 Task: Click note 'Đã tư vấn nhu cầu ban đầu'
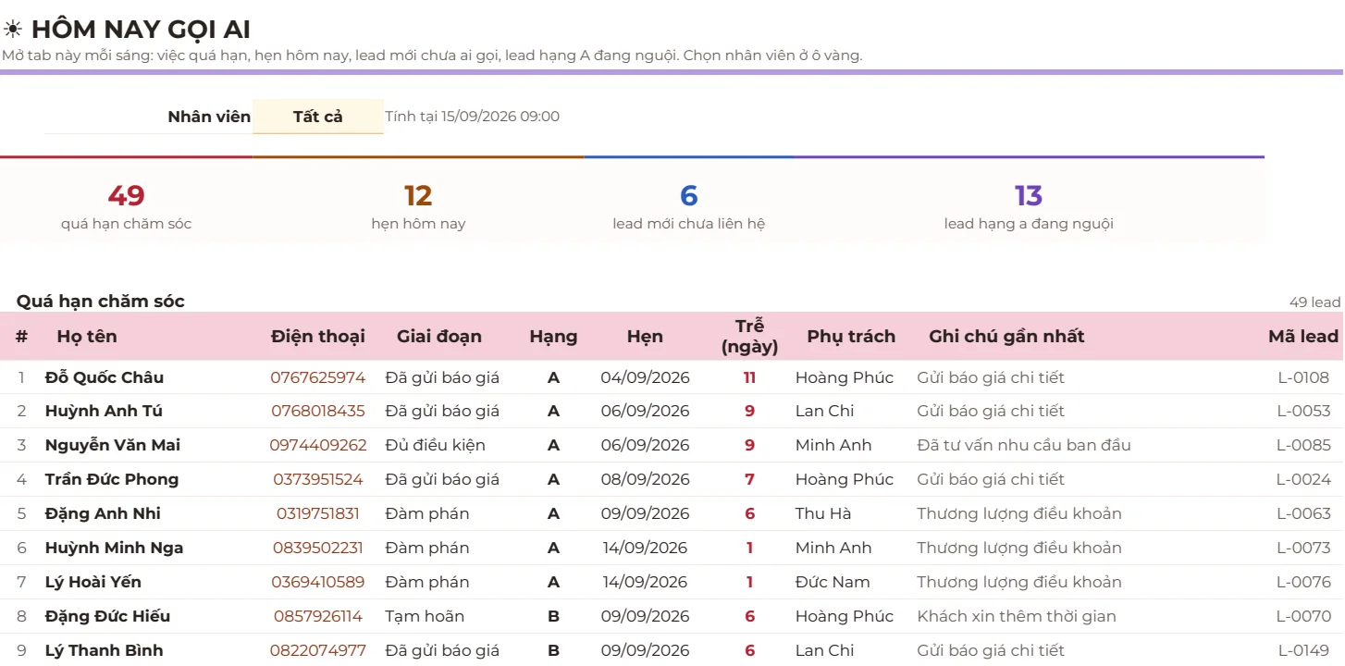(1024, 445)
